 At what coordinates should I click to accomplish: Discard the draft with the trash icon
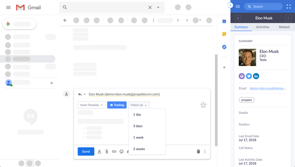[x=198, y=151]
